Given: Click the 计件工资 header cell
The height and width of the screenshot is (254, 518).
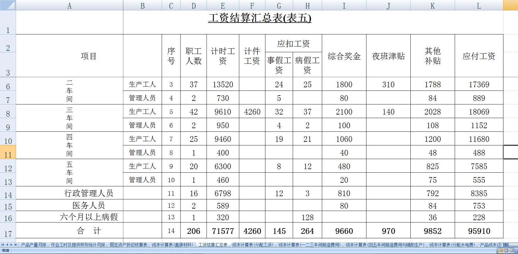Looking at the screenshot, I should [252, 56].
